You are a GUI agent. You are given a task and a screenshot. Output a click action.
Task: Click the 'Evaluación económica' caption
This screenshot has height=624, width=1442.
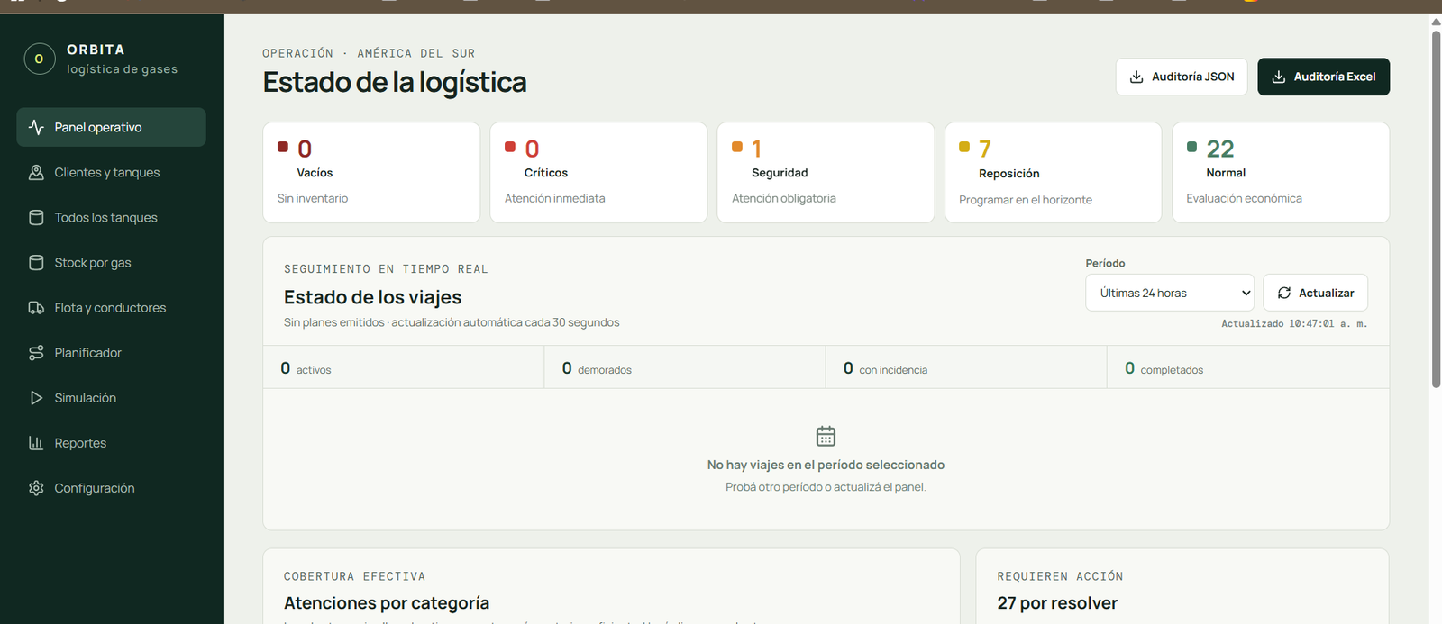pyautogui.click(x=1244, y=198)
